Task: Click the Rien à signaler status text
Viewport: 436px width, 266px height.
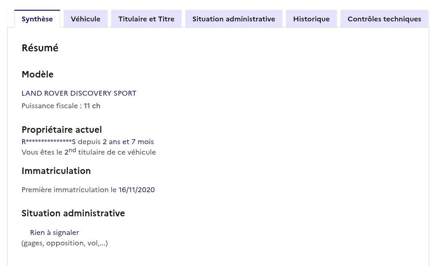Action: (x=55, y=232)
